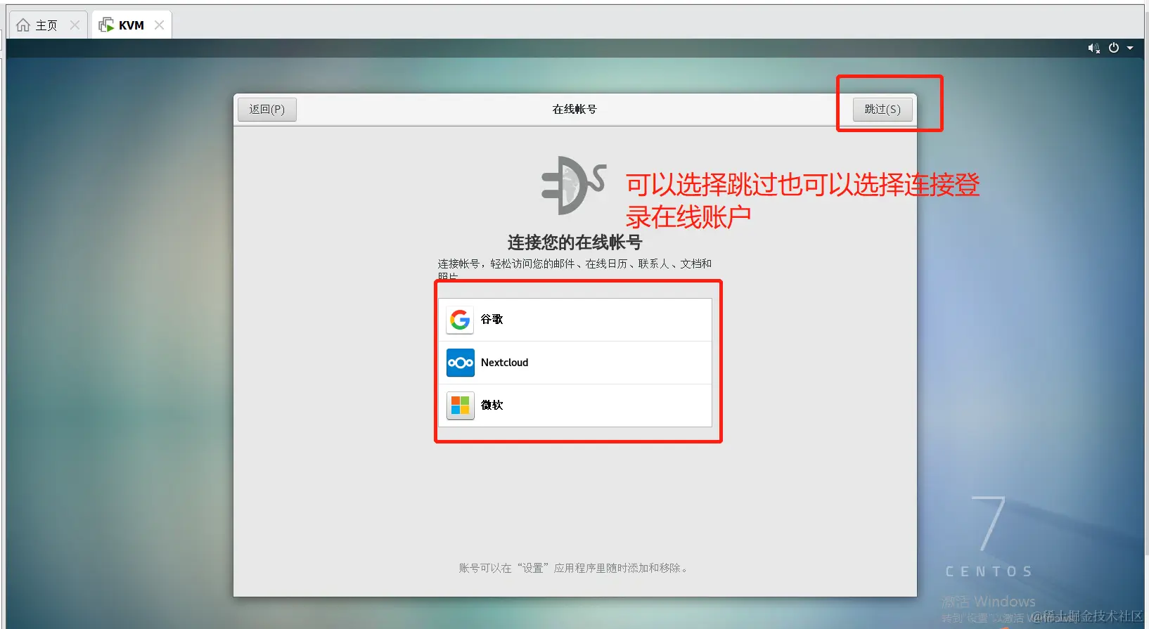
Task: Select the 微软 account row
Action: [575, 406]
